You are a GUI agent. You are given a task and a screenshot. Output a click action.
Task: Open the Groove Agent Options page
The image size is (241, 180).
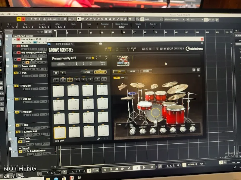coord(146,71)
